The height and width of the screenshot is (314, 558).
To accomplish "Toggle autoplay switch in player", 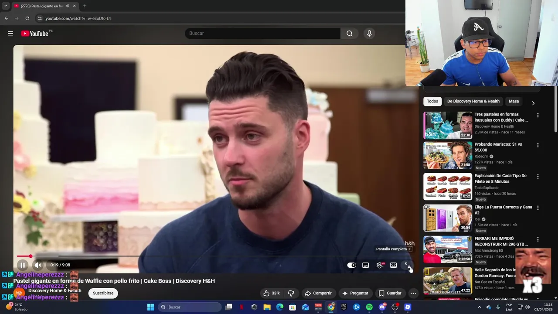I will (x=351, y=265).
